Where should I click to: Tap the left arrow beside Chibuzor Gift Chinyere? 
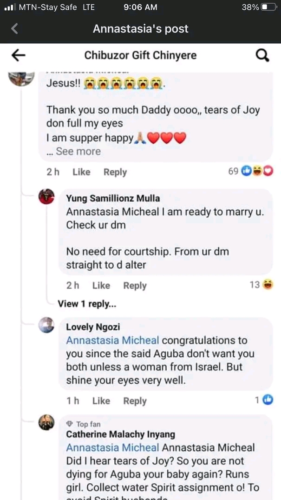coord(18,56)
